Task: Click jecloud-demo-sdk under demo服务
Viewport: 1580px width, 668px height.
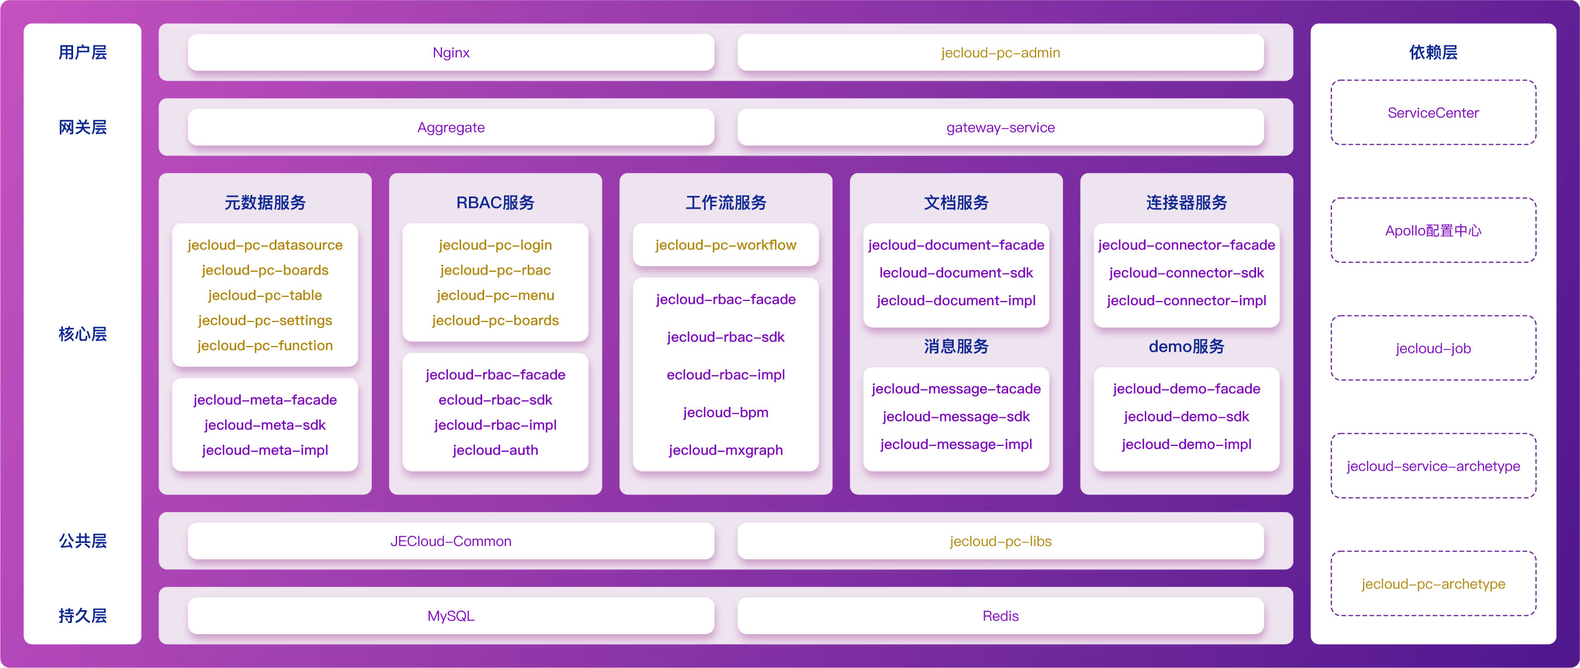Action: pos(1186,417)
